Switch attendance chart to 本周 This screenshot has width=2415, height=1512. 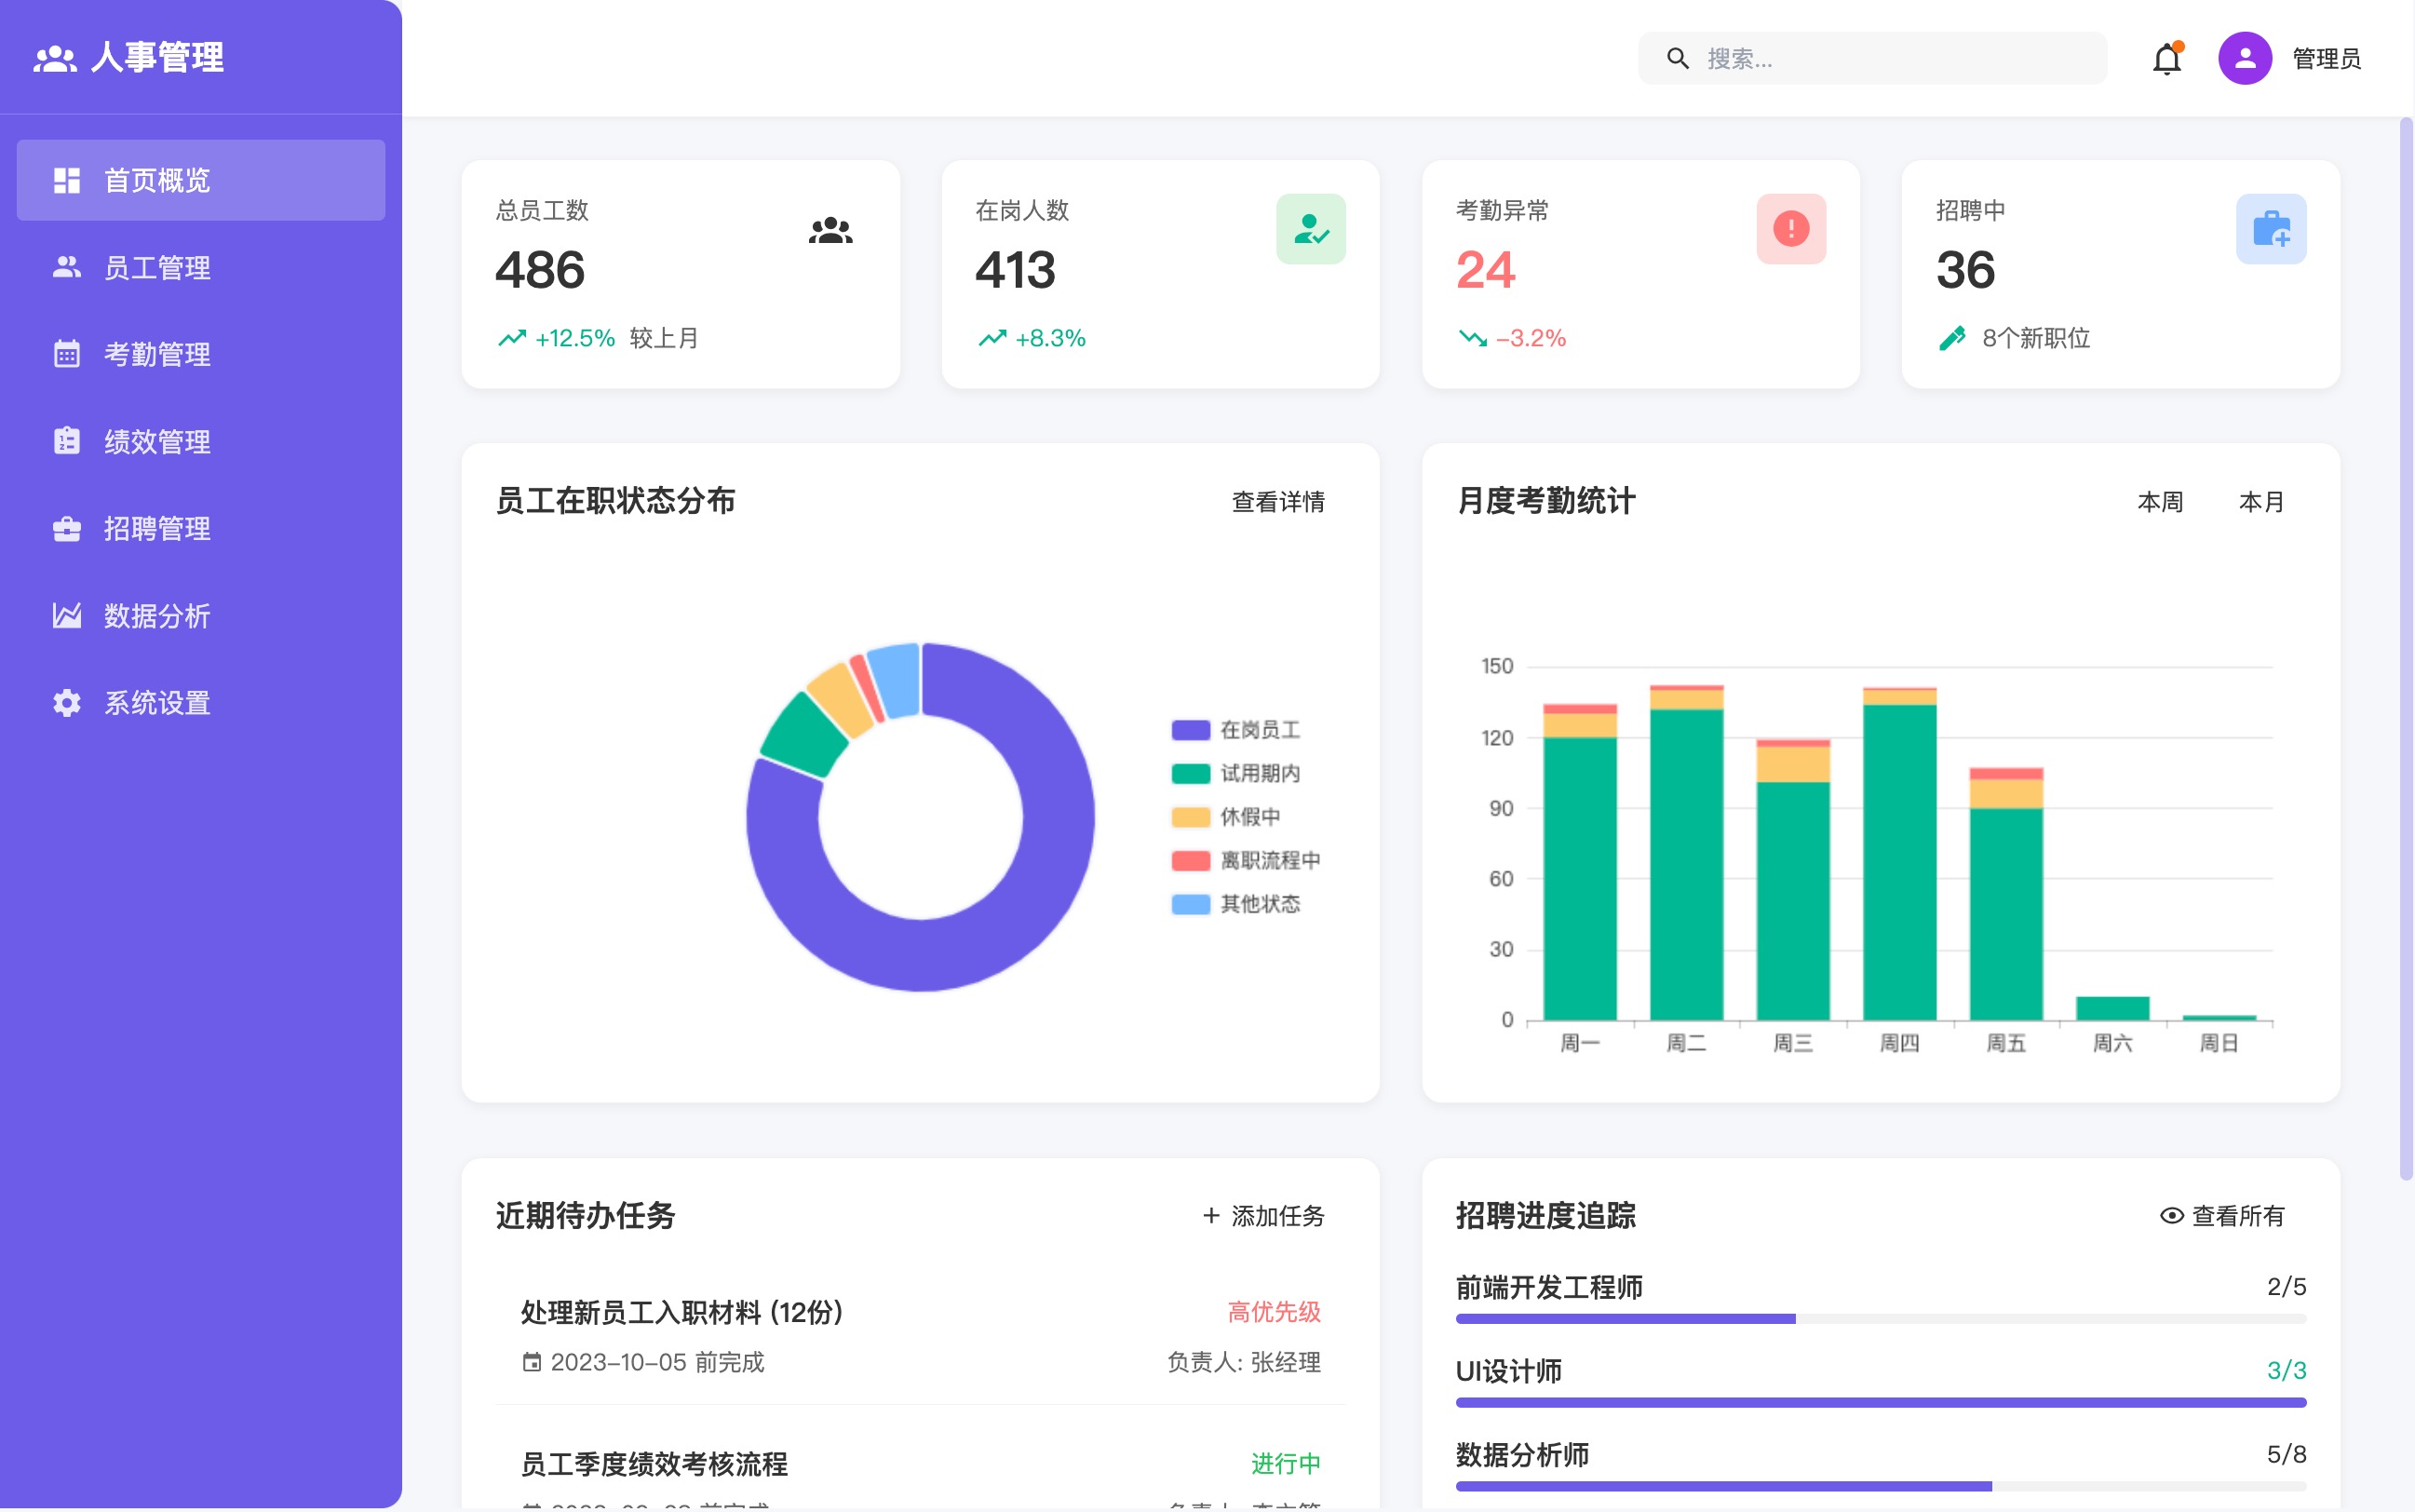(x=2159, y=502)
